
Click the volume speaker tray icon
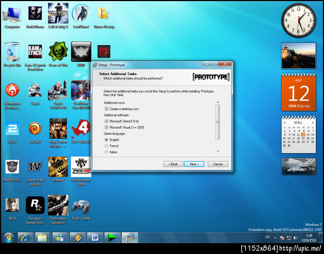[x=295, y=238]
